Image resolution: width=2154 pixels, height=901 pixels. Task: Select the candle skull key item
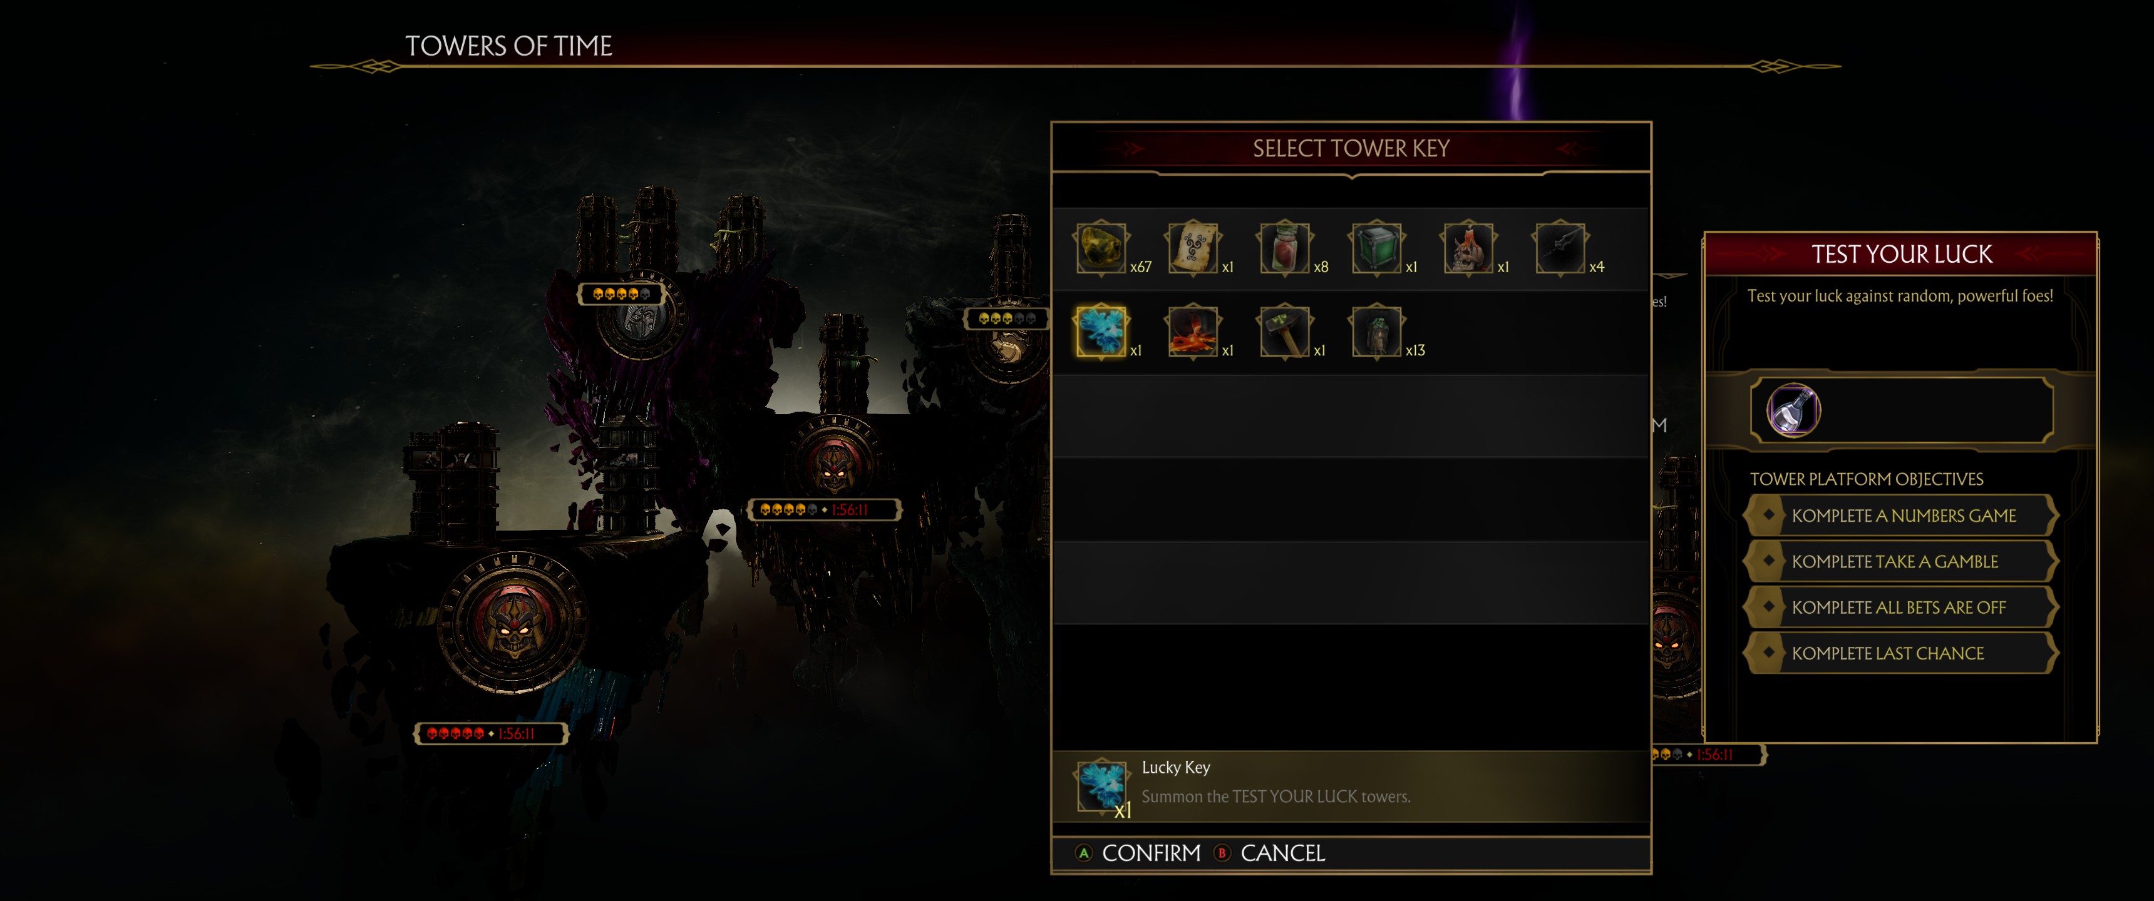1468,248
